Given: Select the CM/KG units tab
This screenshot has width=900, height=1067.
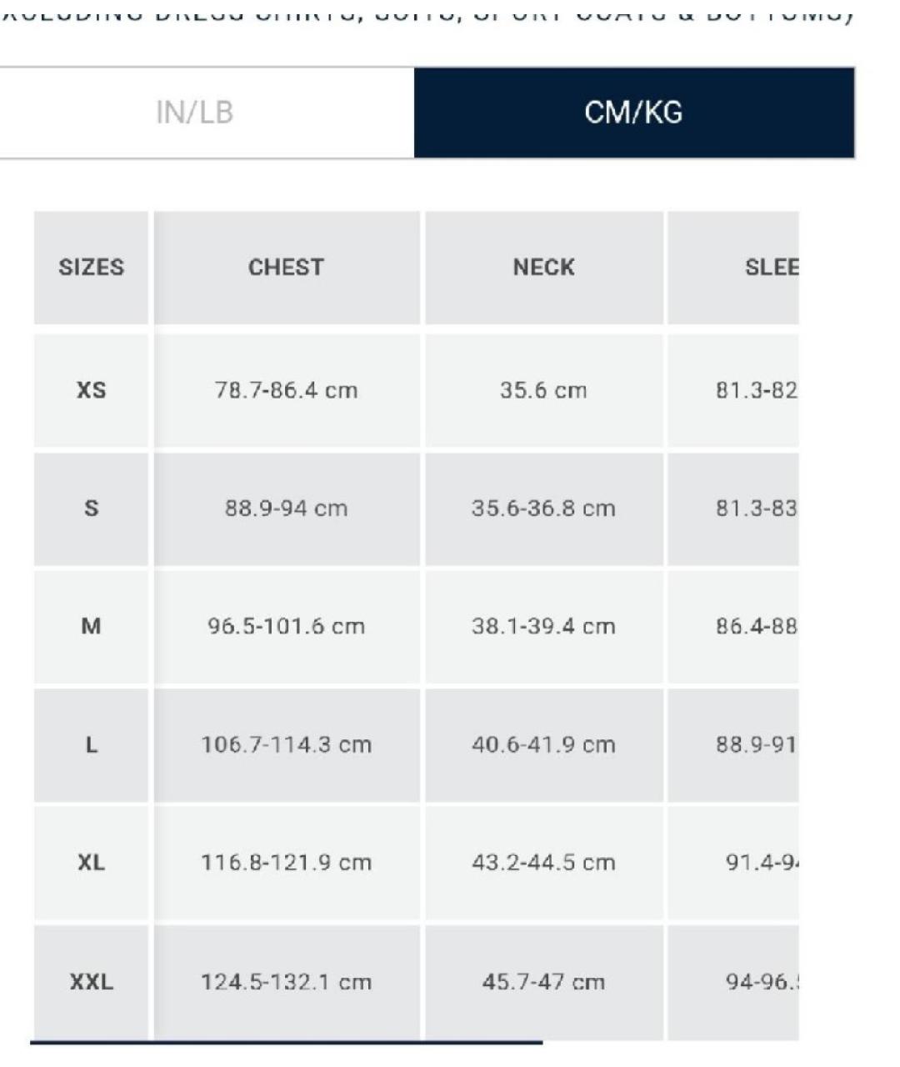Looking at the screenshot, I should [x=634, y=113].
